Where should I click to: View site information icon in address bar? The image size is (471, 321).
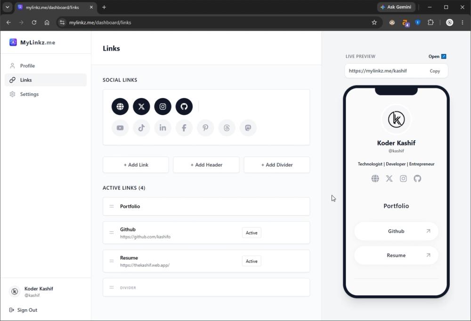point(62,23)
